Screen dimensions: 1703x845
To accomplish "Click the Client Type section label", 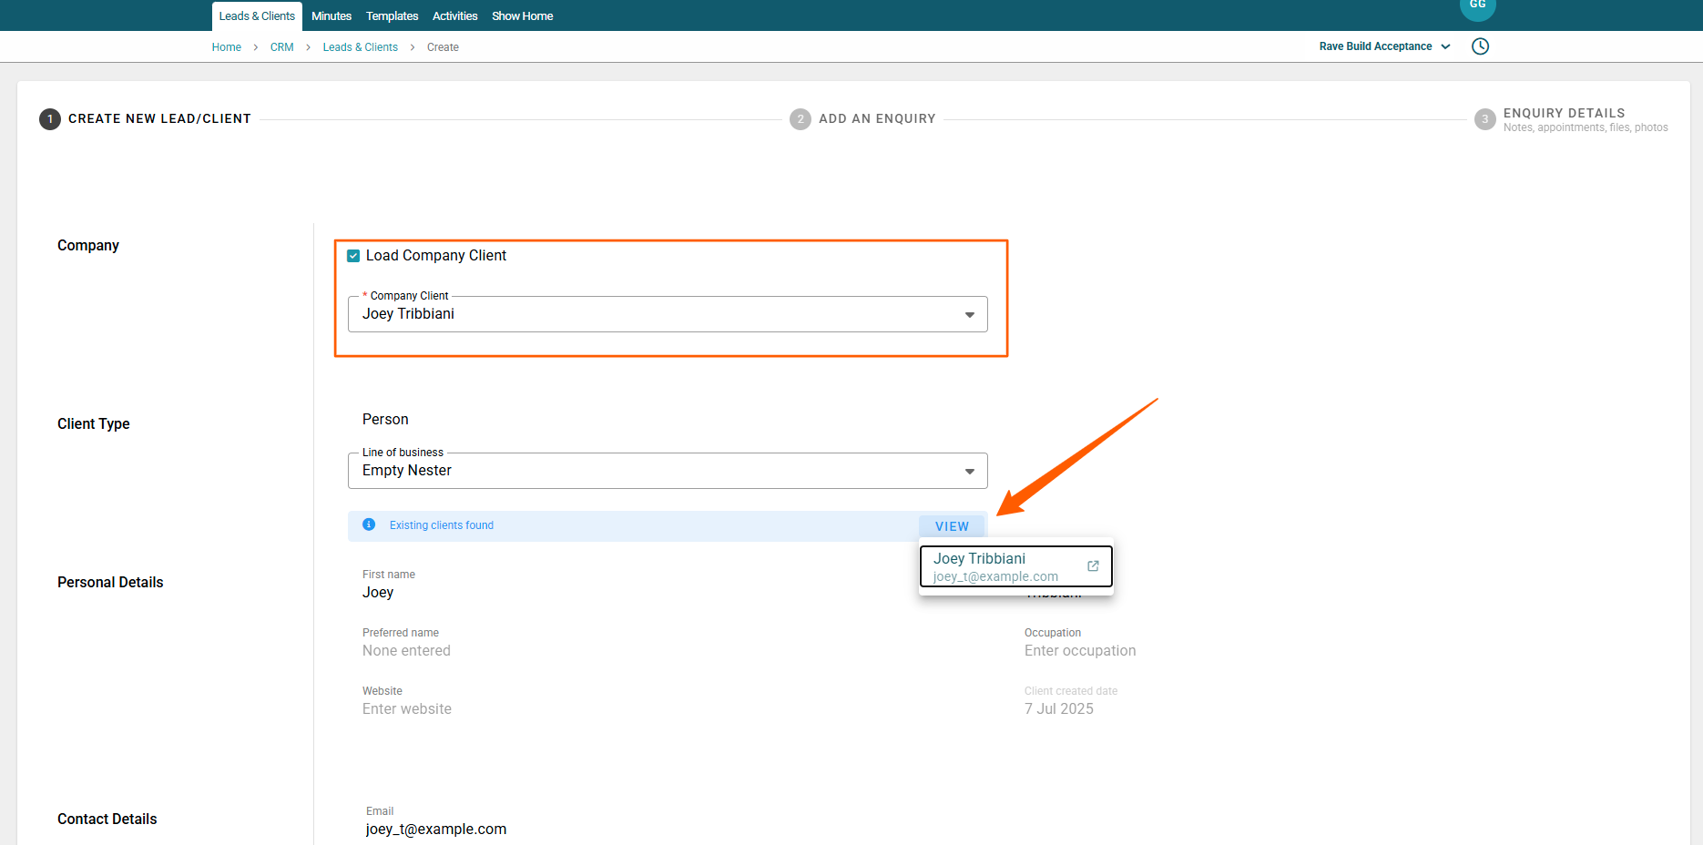I will [x=94, y=424].
